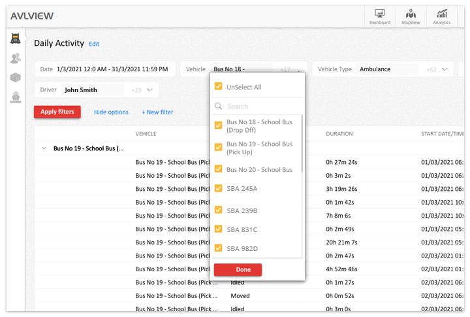Open the drivers people icon in sidebar
The width and height of the screenshot is (470, 317).
coord(15,58)
